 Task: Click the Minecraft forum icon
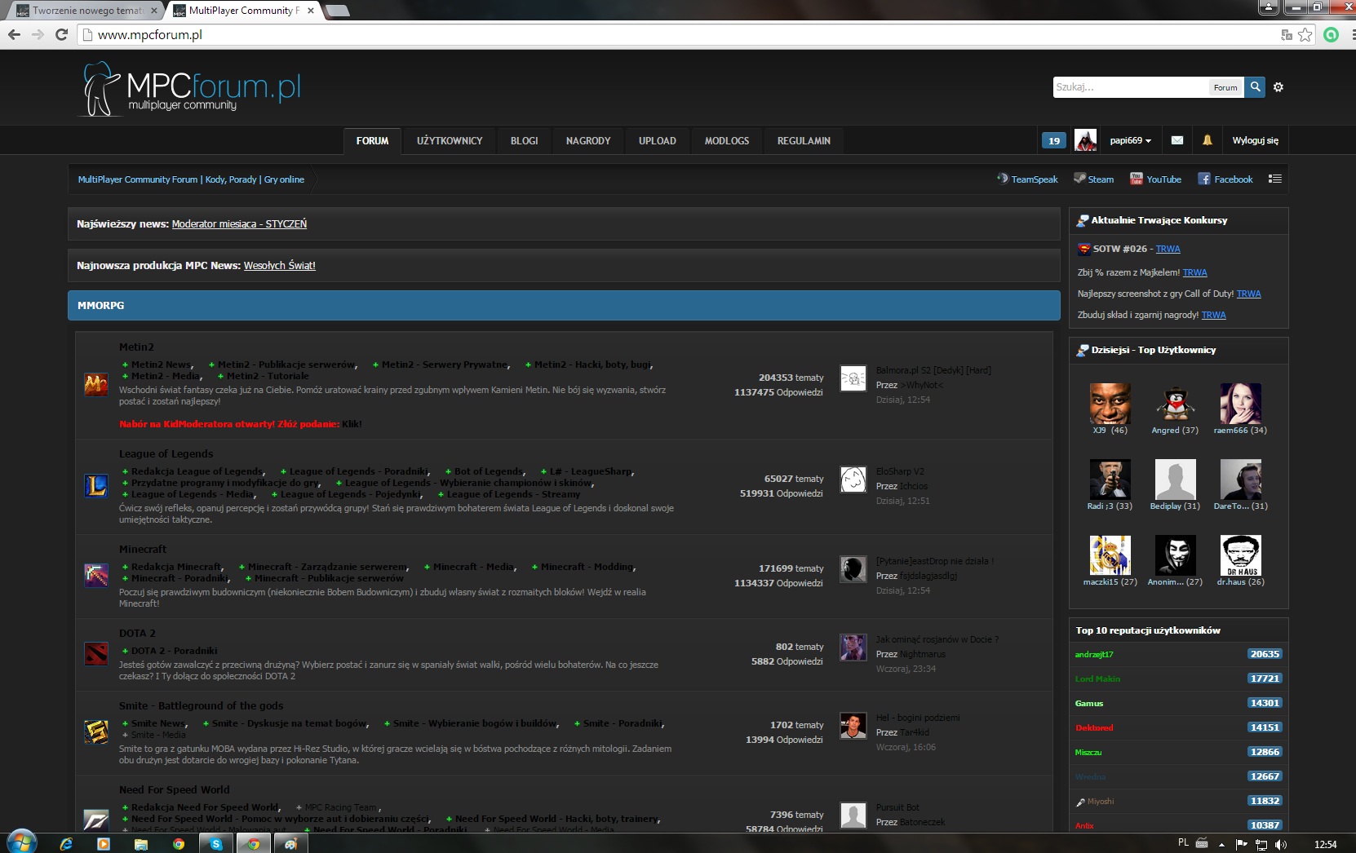(96, 575)
